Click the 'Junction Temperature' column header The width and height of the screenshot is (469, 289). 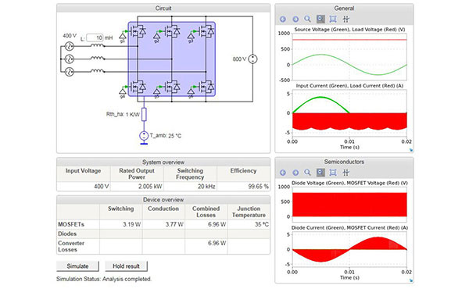click(x=249, y=212)
